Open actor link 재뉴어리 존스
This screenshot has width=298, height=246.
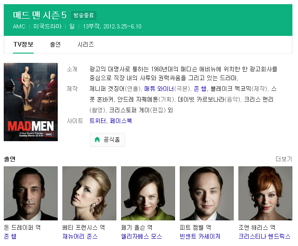(80, 237)
